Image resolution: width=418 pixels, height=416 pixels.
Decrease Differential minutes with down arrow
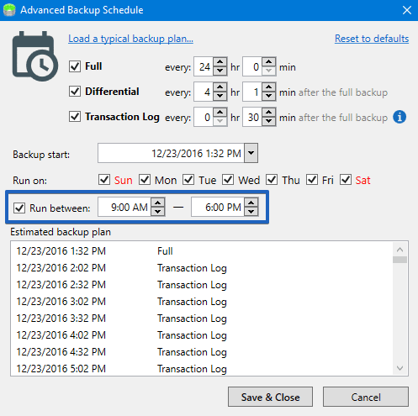point(269,97)
